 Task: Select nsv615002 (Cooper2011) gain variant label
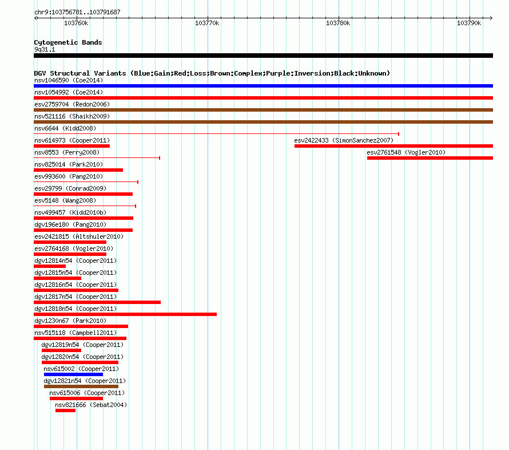coord(81,369)
